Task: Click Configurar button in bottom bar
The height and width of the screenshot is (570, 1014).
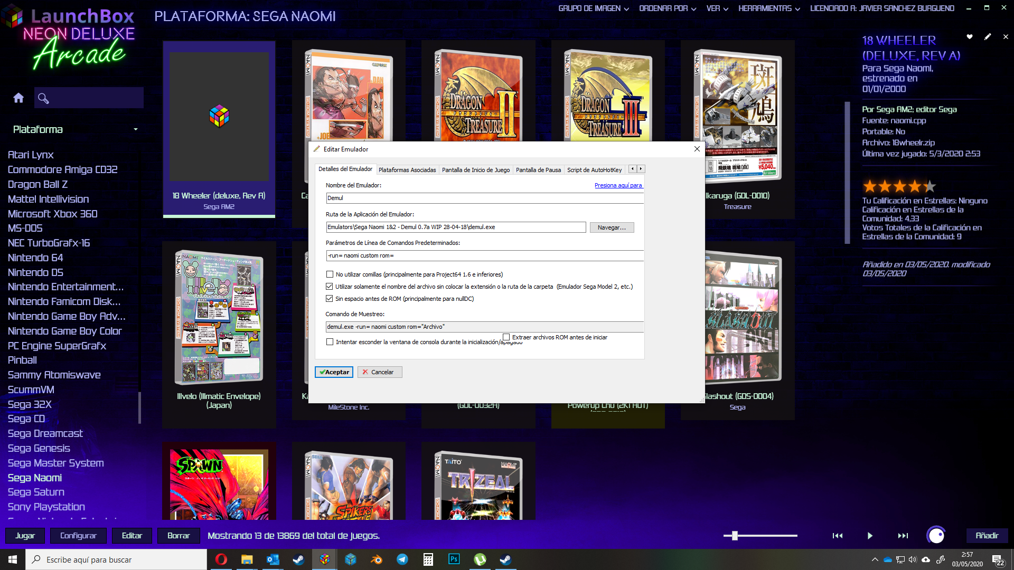Action: coord(78,536)
